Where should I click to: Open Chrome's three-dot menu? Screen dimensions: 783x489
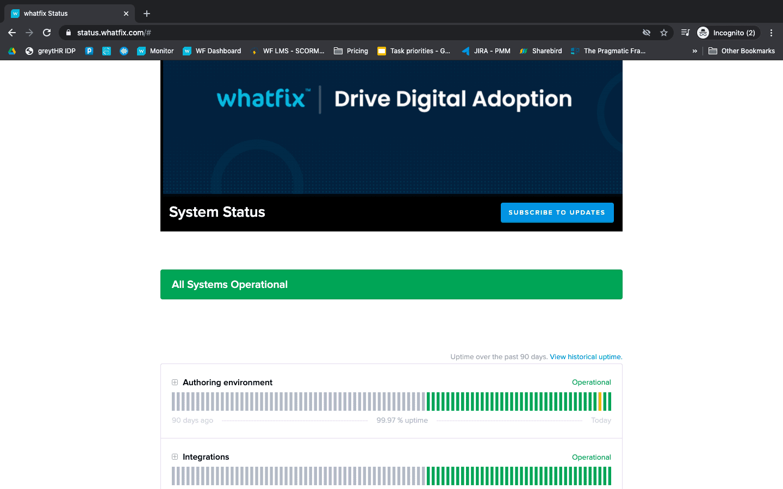771,33
